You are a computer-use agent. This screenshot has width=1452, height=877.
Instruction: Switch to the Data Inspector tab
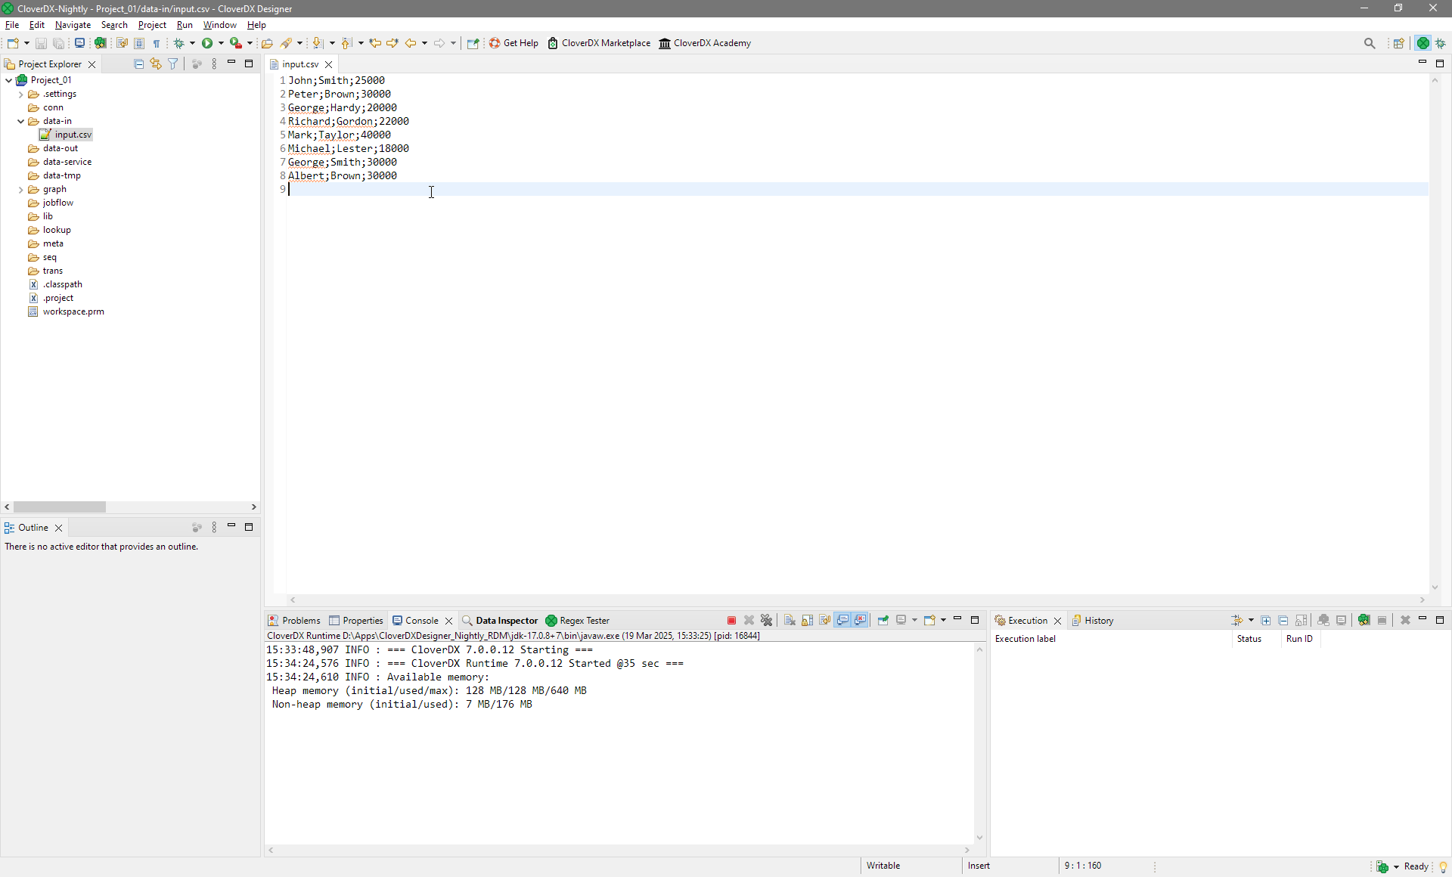click(x=506, y=621)
